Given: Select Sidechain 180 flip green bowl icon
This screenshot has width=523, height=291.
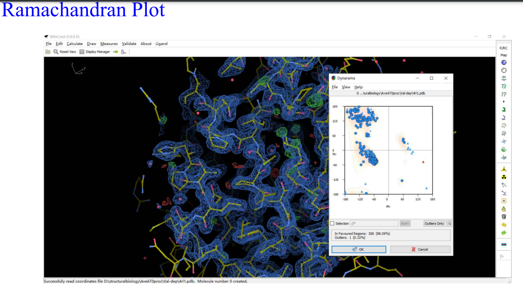Looking at the screenshot, I should coord(504,149).
